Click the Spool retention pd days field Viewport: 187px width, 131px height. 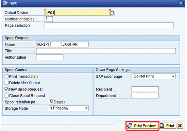point(51,102)
